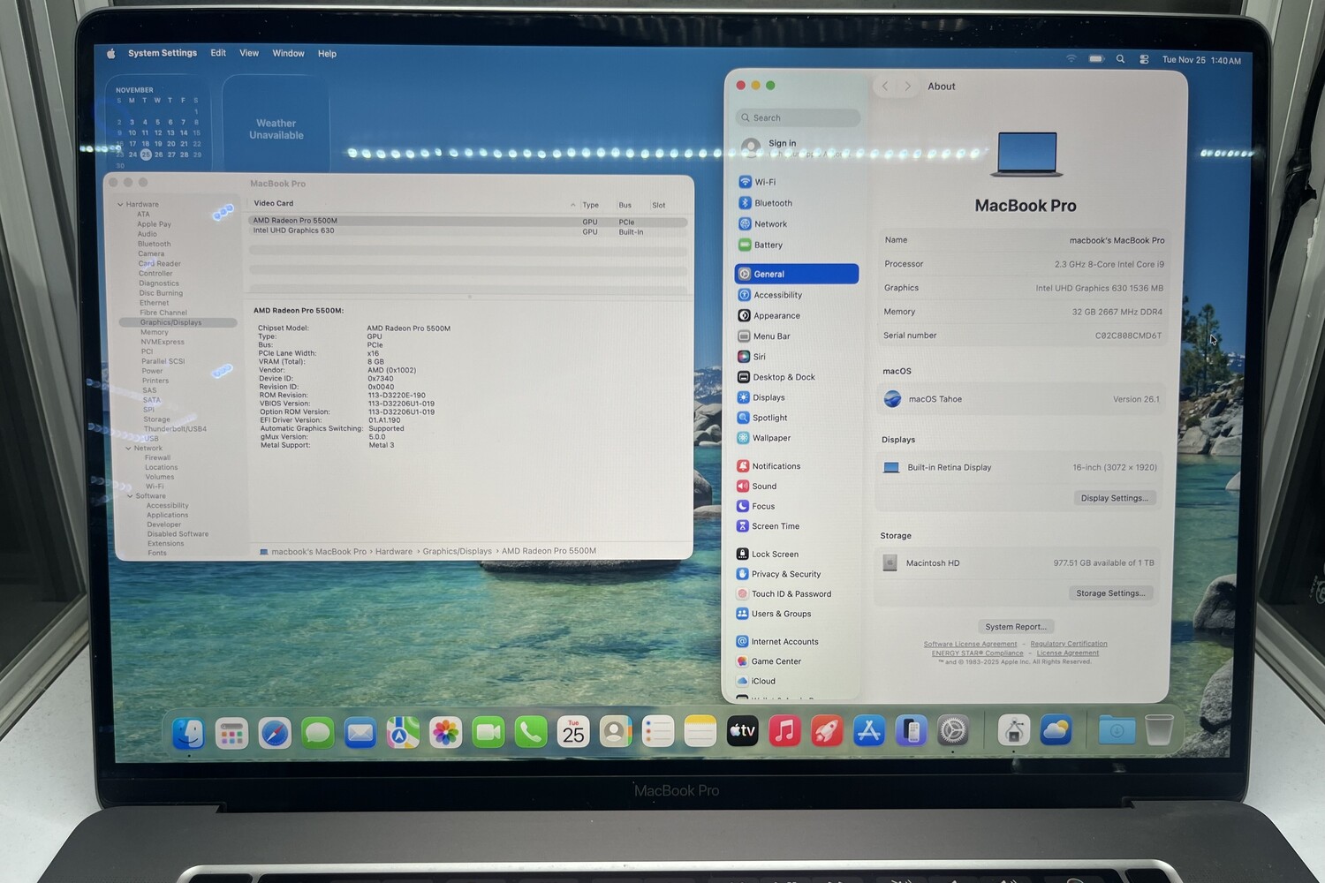The width and height of the screenshot is (1325, 883).
Task: Open Siri settings pane
Action: tap(759, 357)
